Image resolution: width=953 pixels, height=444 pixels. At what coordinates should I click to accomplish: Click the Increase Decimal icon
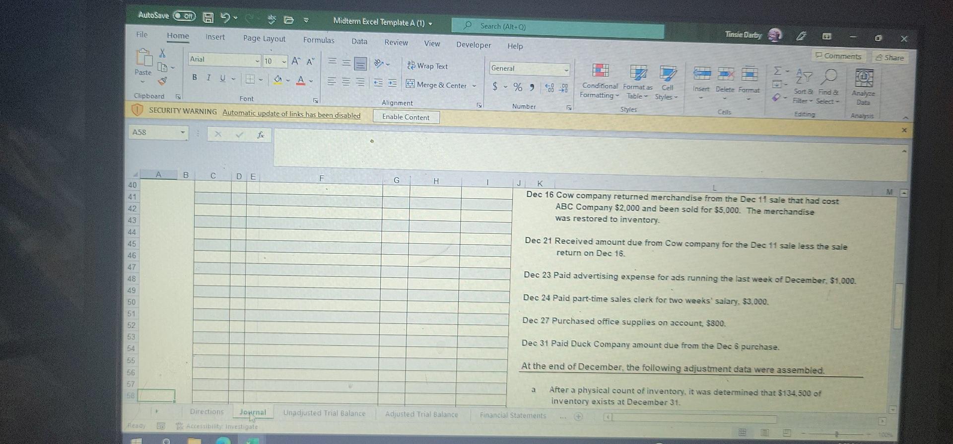550,88
